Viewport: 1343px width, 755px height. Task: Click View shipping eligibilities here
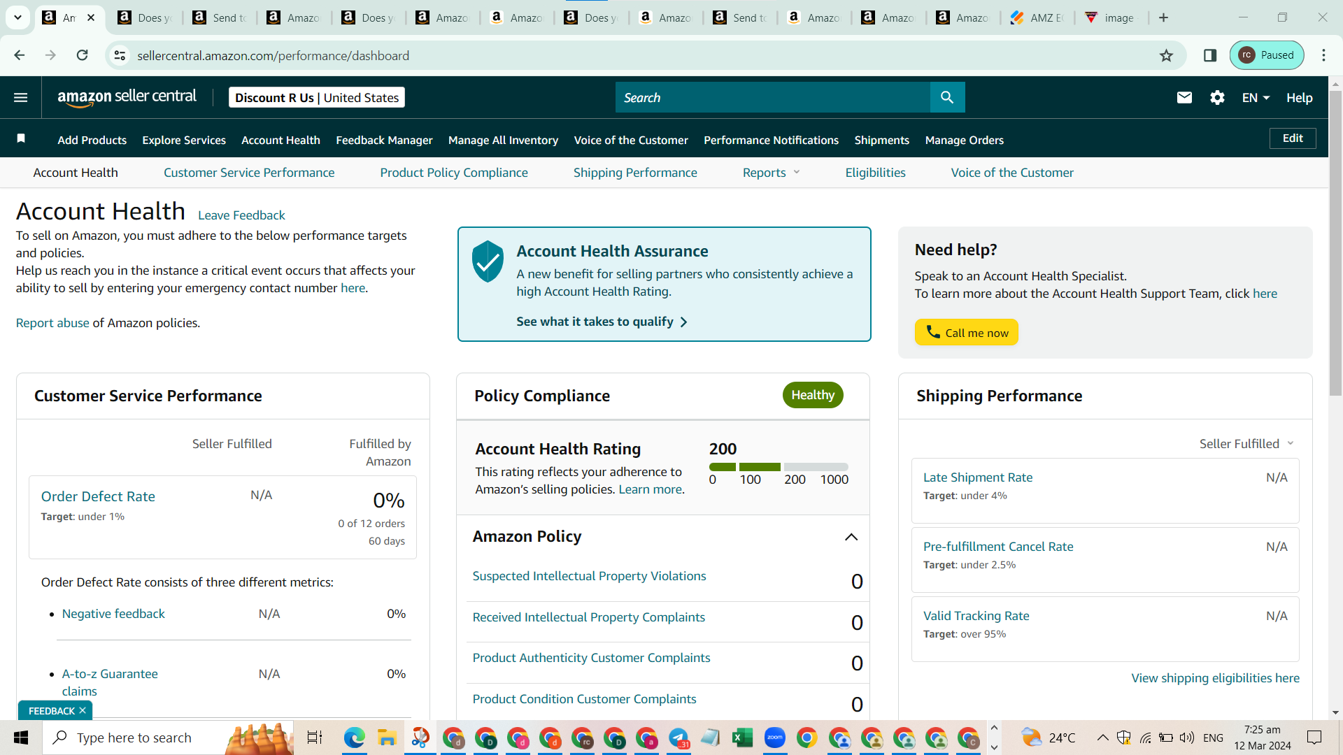tap(1215, 678)
